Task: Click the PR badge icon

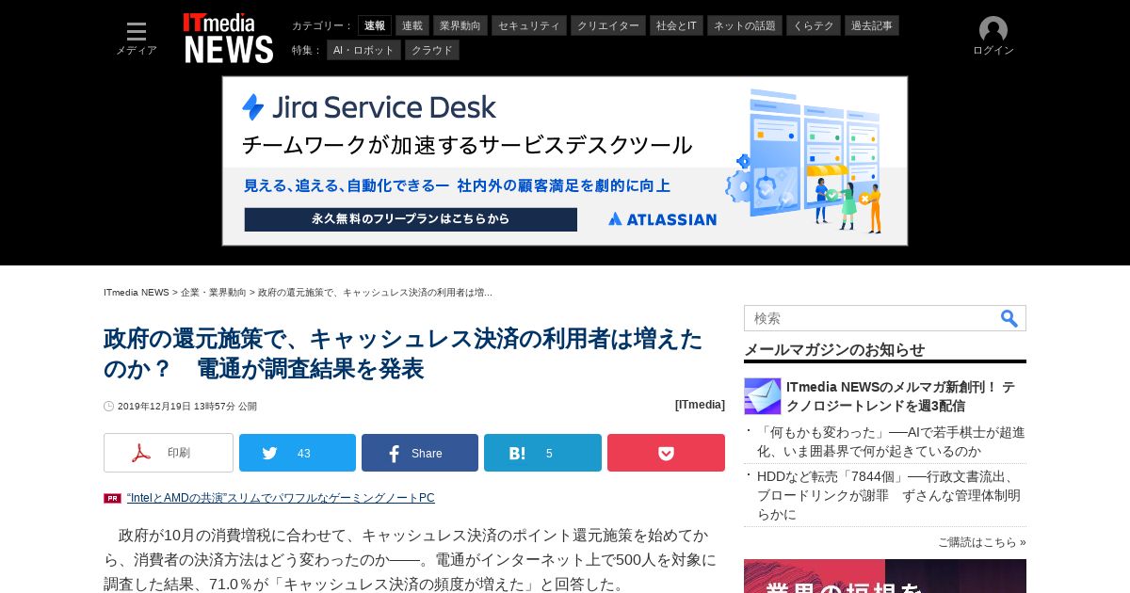Action: (112, 498)
